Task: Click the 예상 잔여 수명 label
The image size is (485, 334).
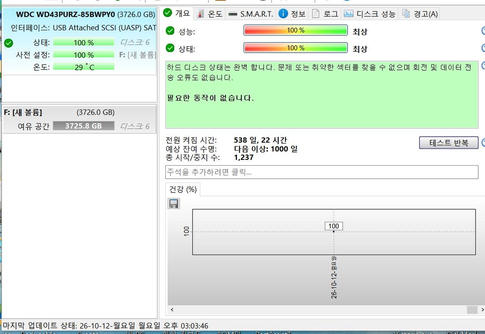Action: pos(191,149)
